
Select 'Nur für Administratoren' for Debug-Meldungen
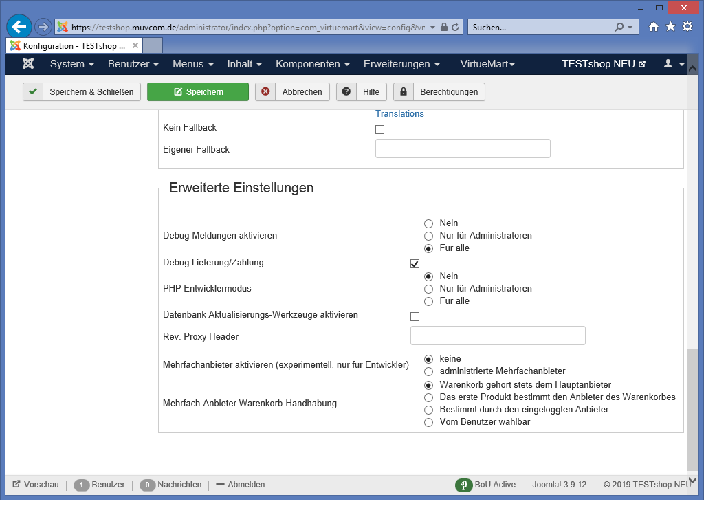tap(428, 236)
